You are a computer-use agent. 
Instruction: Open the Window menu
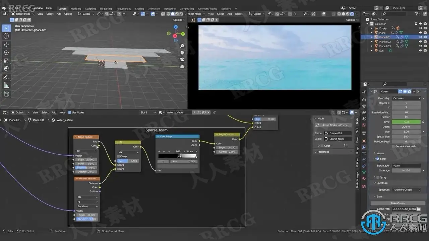[x=38, y=8]
